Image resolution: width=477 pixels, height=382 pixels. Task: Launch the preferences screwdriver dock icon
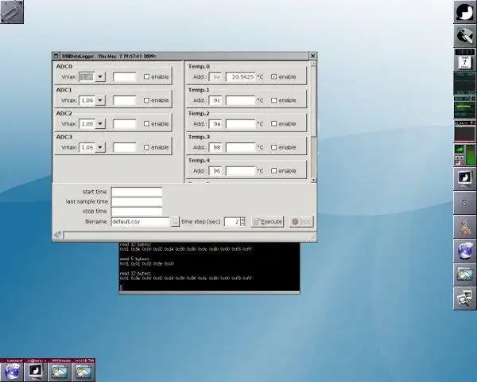(465, 36)
